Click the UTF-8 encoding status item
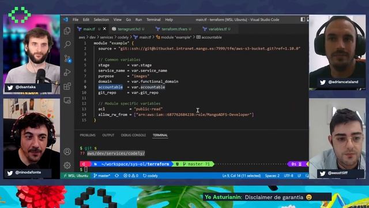This screenshot has width=369, height=208. [x=288, y=176]
